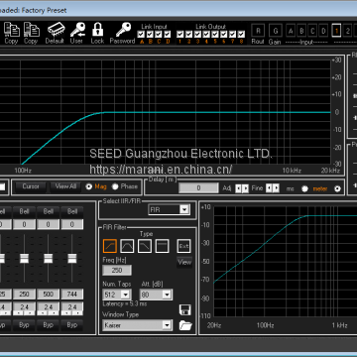Click the Latency = 5.3 ms text
Viewport: 357px width, 357px height.
pos(125,303)
